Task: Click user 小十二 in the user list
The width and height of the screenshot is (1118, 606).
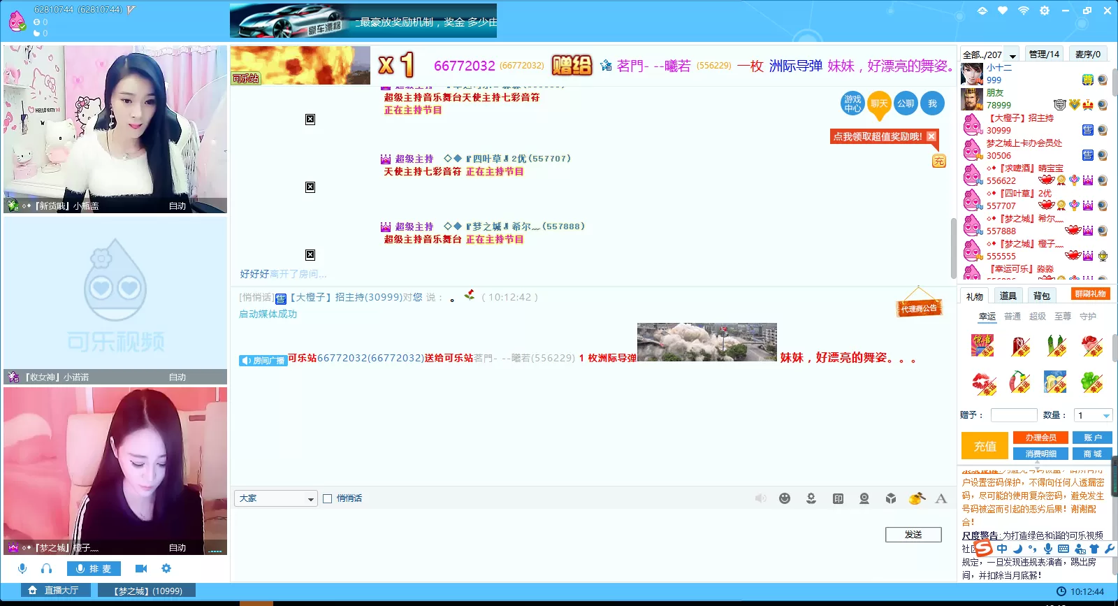Action: click(1034, 73)
